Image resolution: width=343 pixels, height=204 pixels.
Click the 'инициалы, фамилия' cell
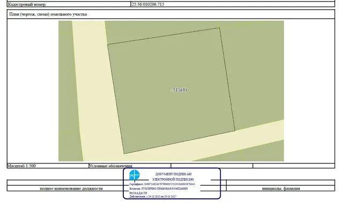click(x=281, y=189)
